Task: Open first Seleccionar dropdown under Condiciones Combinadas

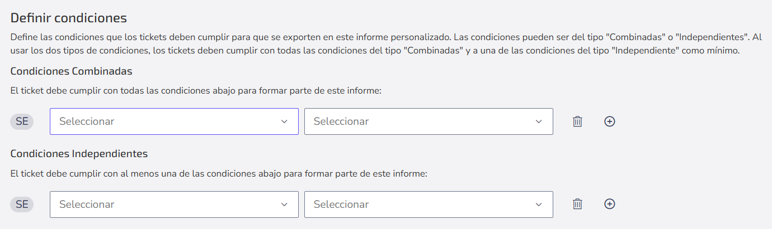Action: (174, 121)
